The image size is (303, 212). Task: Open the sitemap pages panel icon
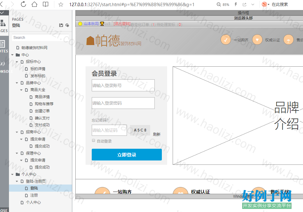pyautogui.click(x=2, y=23)
